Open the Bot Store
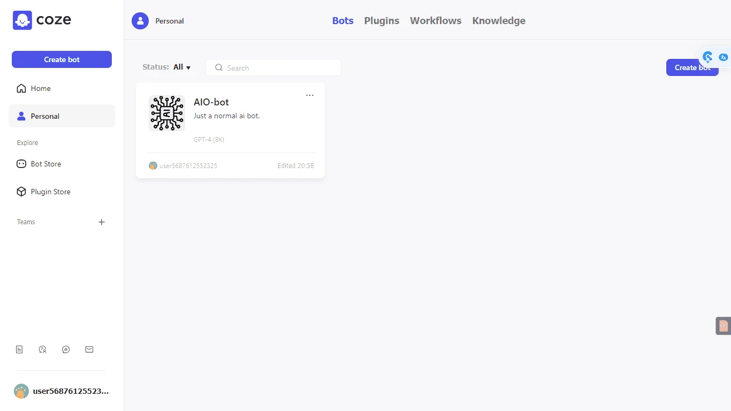The image size is (731, 411). tap(62, 164)
